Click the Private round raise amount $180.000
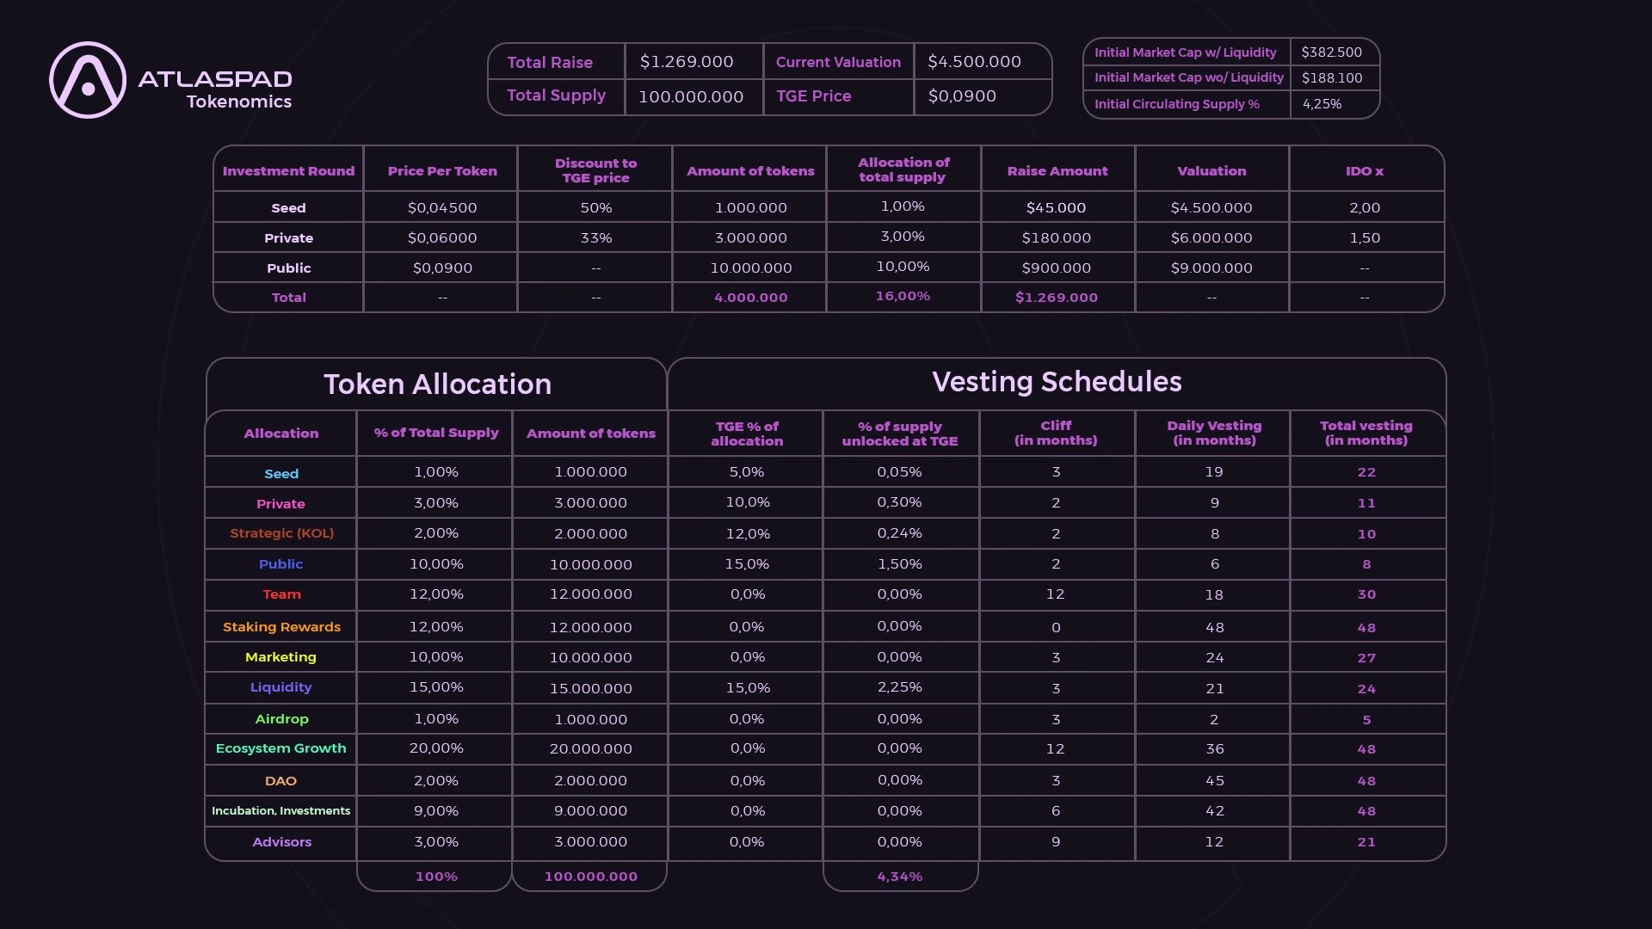The width and height of the screenshot is (1652, 929). click(1056, 238)
